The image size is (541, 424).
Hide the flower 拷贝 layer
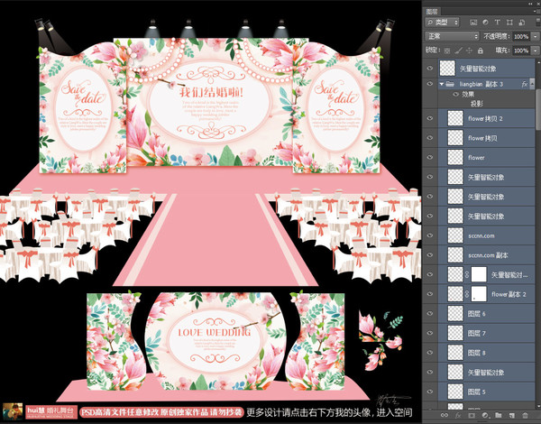pos(430,138)
